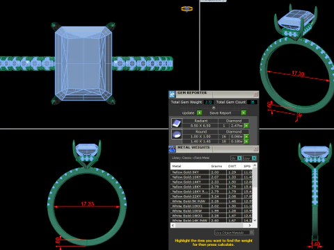
Task: Click the 1.00 X 1.00 round size cell
Action: pyautogui.click(x=200, y=137)
